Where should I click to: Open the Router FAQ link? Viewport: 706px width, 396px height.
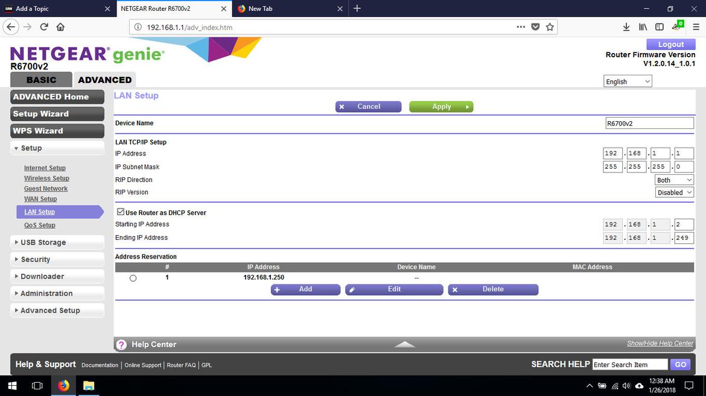click(x=182, y=365)
